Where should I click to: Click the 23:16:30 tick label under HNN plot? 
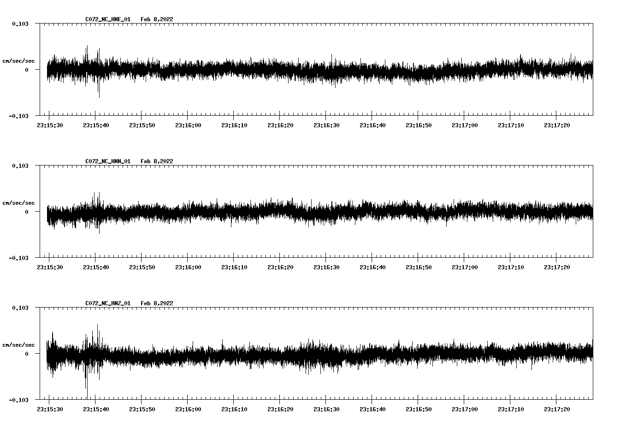(326, 267)
